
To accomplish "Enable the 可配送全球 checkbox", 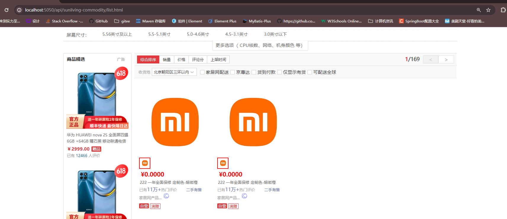I will pos(310,72).
